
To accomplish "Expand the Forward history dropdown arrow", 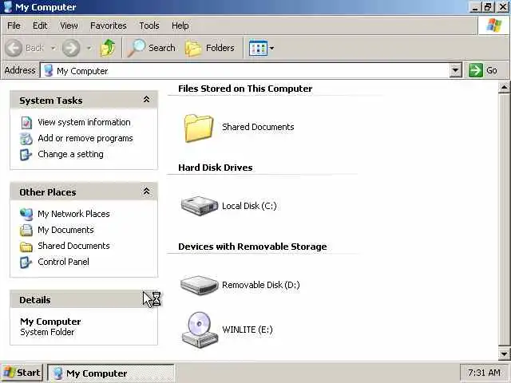I will [x=89, y=48].
